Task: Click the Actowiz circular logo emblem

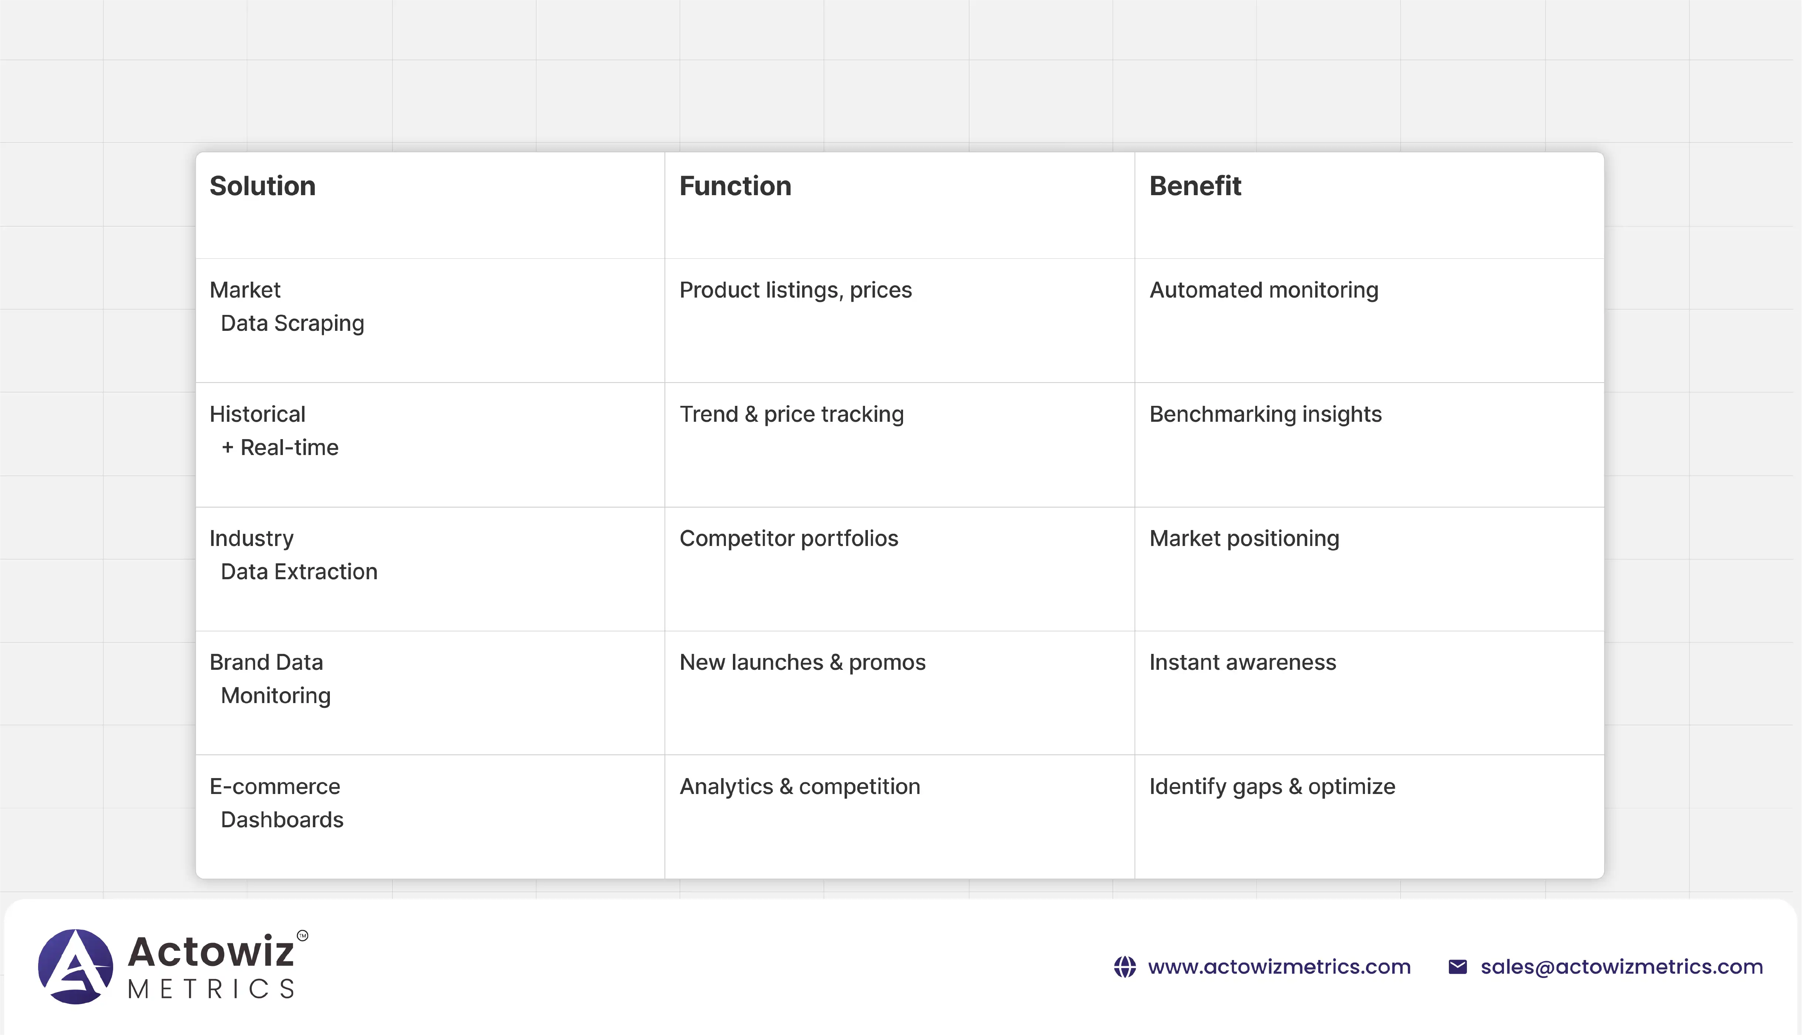Action: point(75,967)
